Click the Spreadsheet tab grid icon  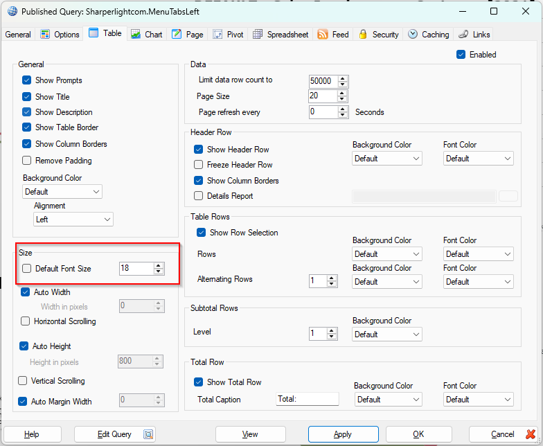258,35
